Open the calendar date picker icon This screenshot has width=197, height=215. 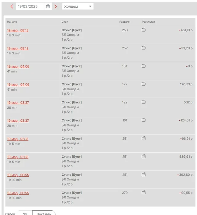pos(48,6)
